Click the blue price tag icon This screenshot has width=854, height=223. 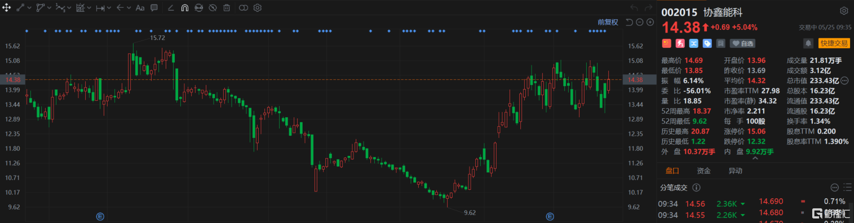[707, 43]
